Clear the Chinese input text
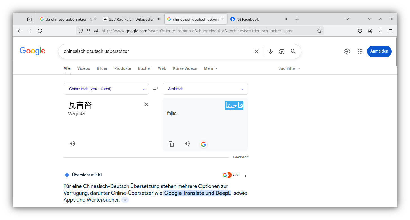Screen dimensions: 410x220 tap(146, 104)
